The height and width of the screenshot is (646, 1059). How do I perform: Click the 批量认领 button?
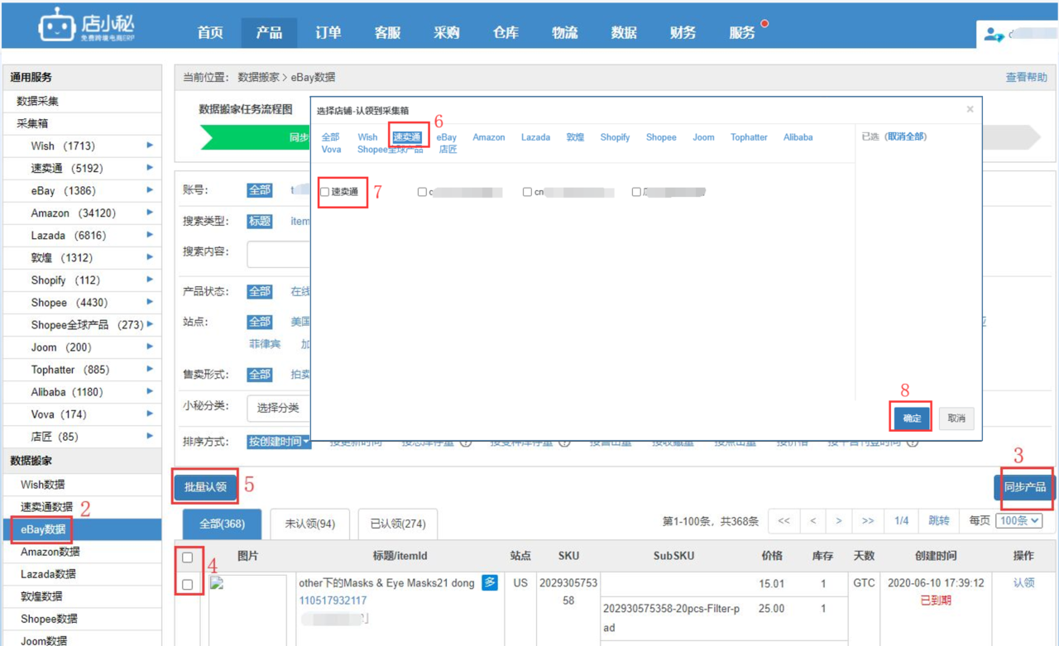click(x=205, y=487)
